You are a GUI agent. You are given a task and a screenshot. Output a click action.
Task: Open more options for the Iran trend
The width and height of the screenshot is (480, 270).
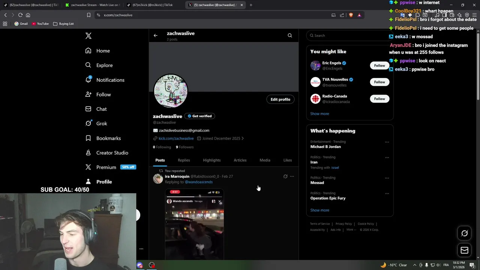[x=387, y=158]
